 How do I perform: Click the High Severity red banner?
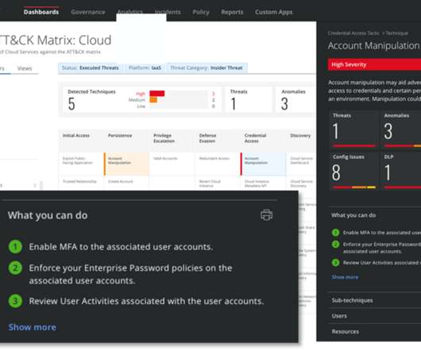[x=374, y=64]
